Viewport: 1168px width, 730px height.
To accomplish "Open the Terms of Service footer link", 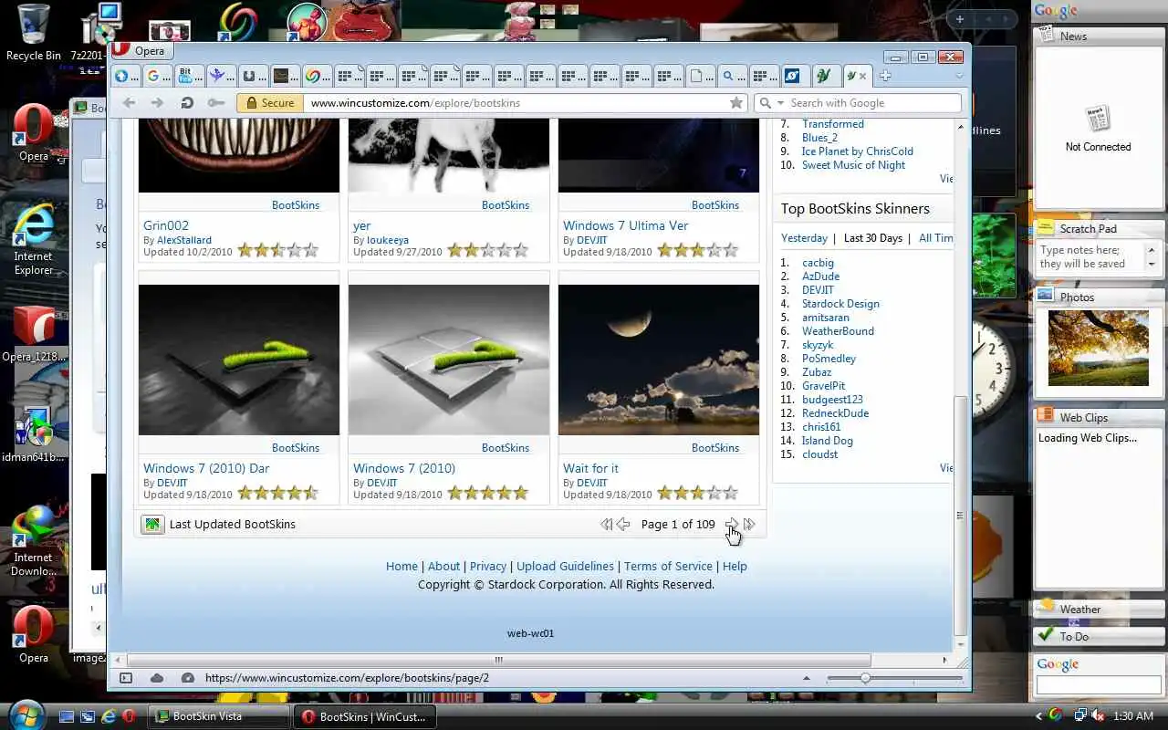I will pos(668,566).
